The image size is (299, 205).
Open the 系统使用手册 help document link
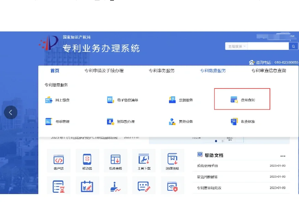[207, 166]
